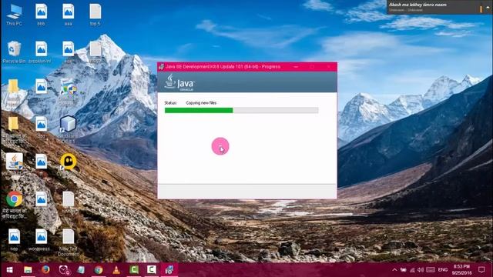Open the network status tray icon
This screenshot has height=277, width=493.
pyautogui.click(x=412, y=270)
